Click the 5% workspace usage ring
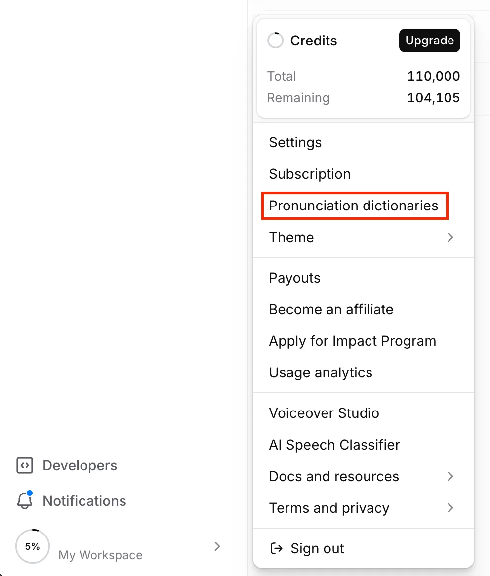The image size is (490, 576). [x=32, y=546]
